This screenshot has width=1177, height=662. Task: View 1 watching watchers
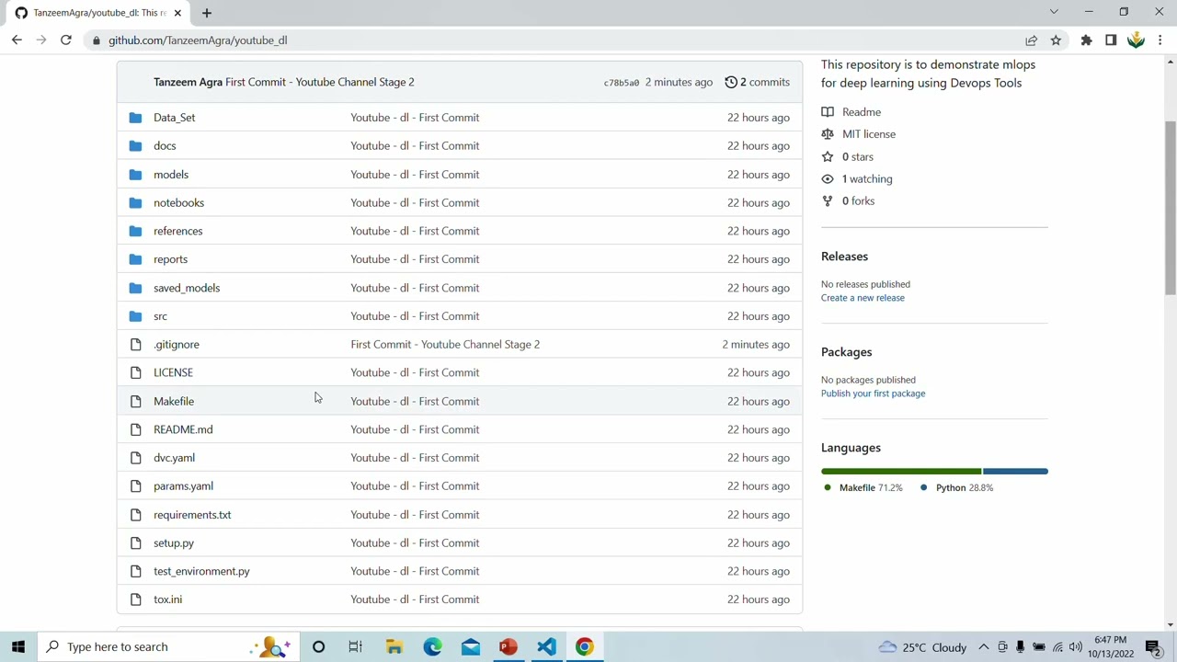(857, 179)
